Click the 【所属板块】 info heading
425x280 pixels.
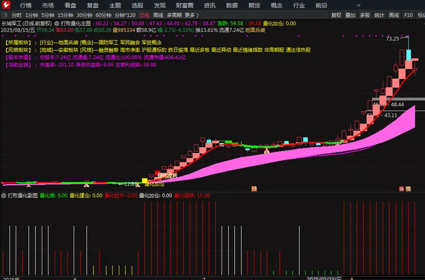[19, 43]
